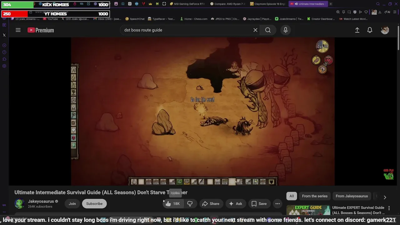The width and height of the screenshot is (400, 225).
Task: Clear the search query text
Action: pos(255,30)
